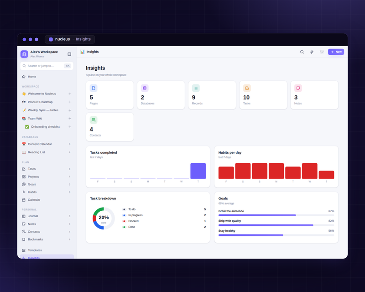Open quick actions lightning bolt icon

312,52
